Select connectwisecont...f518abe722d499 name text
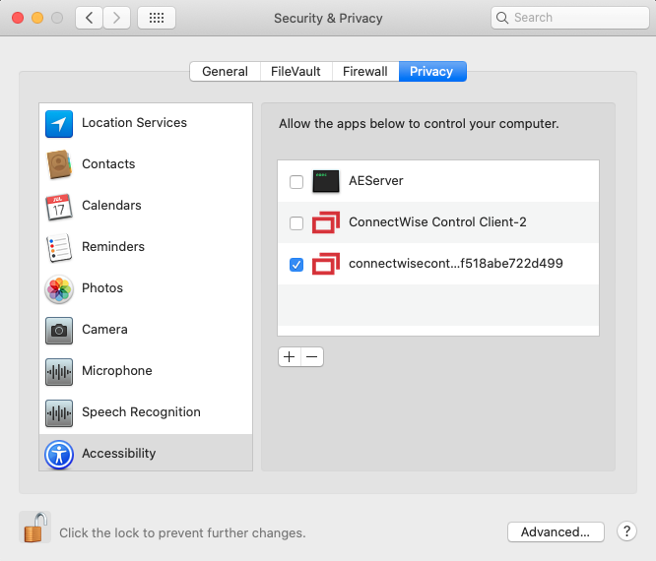 [456, 264]
